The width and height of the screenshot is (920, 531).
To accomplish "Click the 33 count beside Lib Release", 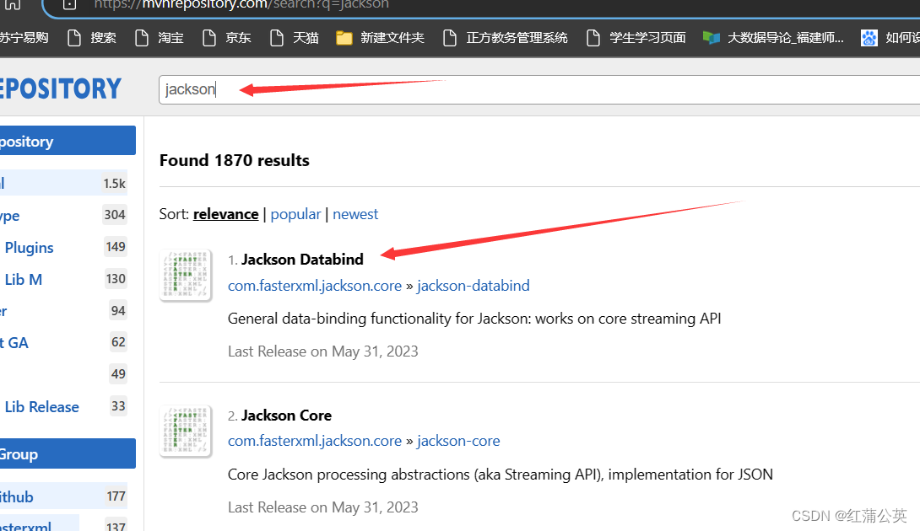I will click(118, 405).
